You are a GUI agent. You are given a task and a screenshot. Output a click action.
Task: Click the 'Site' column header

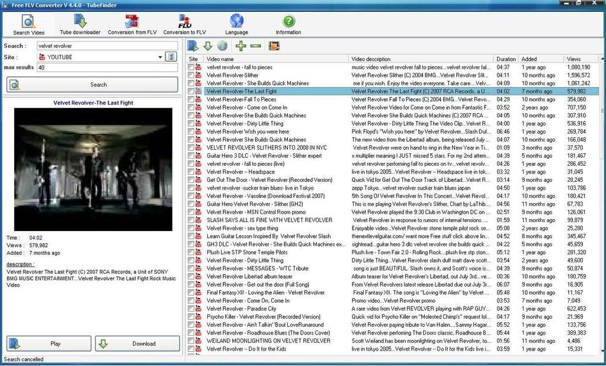coord(195,59)
